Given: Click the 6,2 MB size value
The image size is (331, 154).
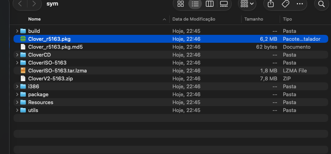Looking at the screenshot, I should coord(269,39).
